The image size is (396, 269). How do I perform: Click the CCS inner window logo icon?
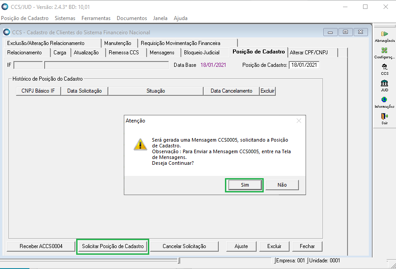pyautogui.click(x=7, y=33)
